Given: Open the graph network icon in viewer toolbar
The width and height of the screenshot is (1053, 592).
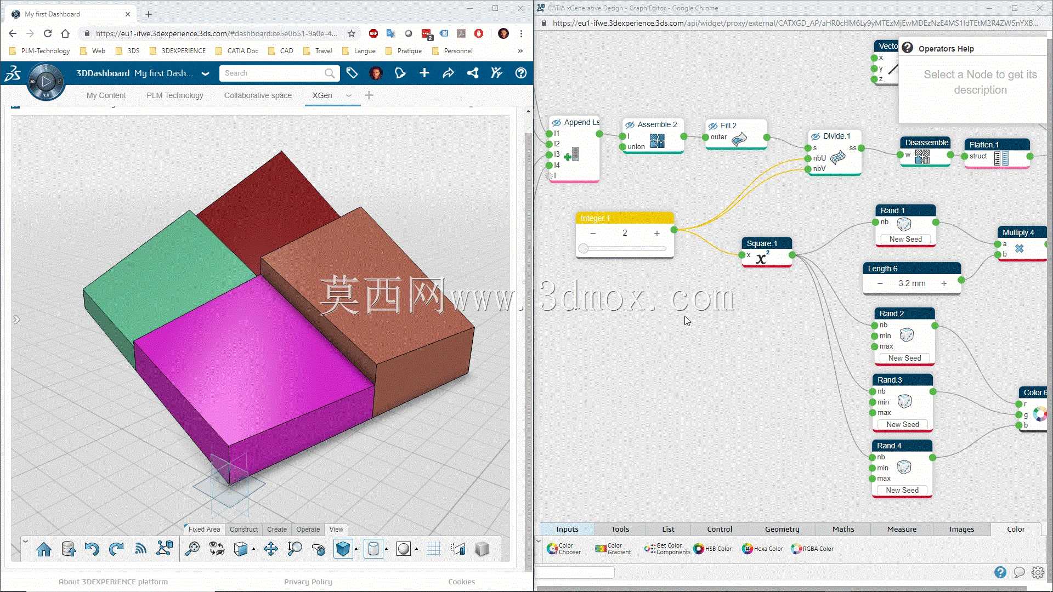Looking at the screenshot, I should pyautogui.click(x=165, y=549).
